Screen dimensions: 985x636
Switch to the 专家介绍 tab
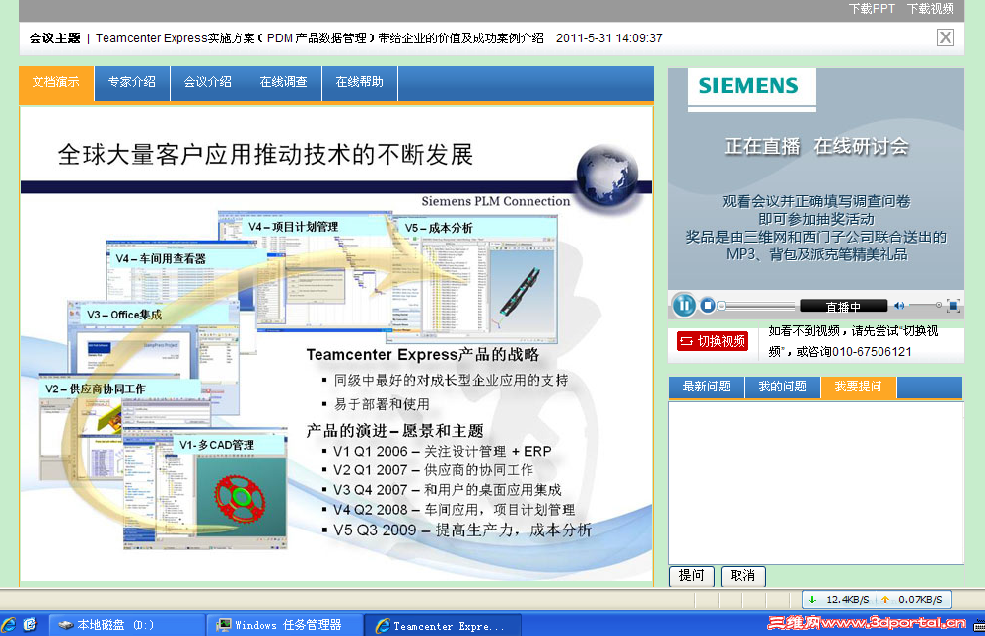[132, 82]
